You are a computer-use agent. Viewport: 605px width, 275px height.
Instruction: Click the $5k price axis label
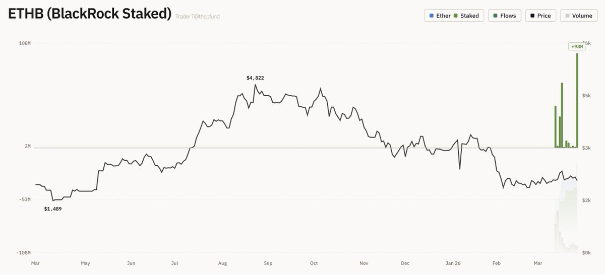(586, 96)
